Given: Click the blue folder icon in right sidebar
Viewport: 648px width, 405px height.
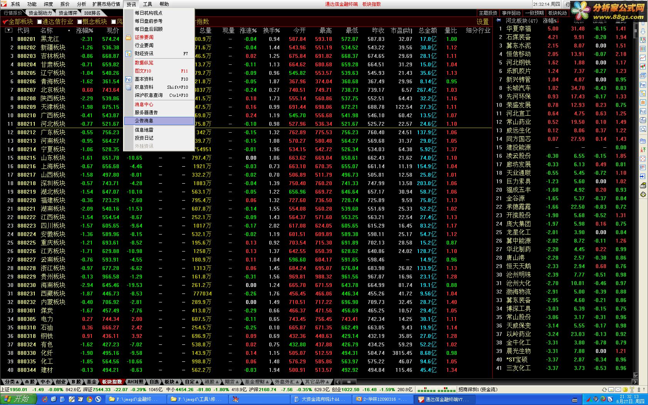Looking at the screenshot, I should (643, 141).
